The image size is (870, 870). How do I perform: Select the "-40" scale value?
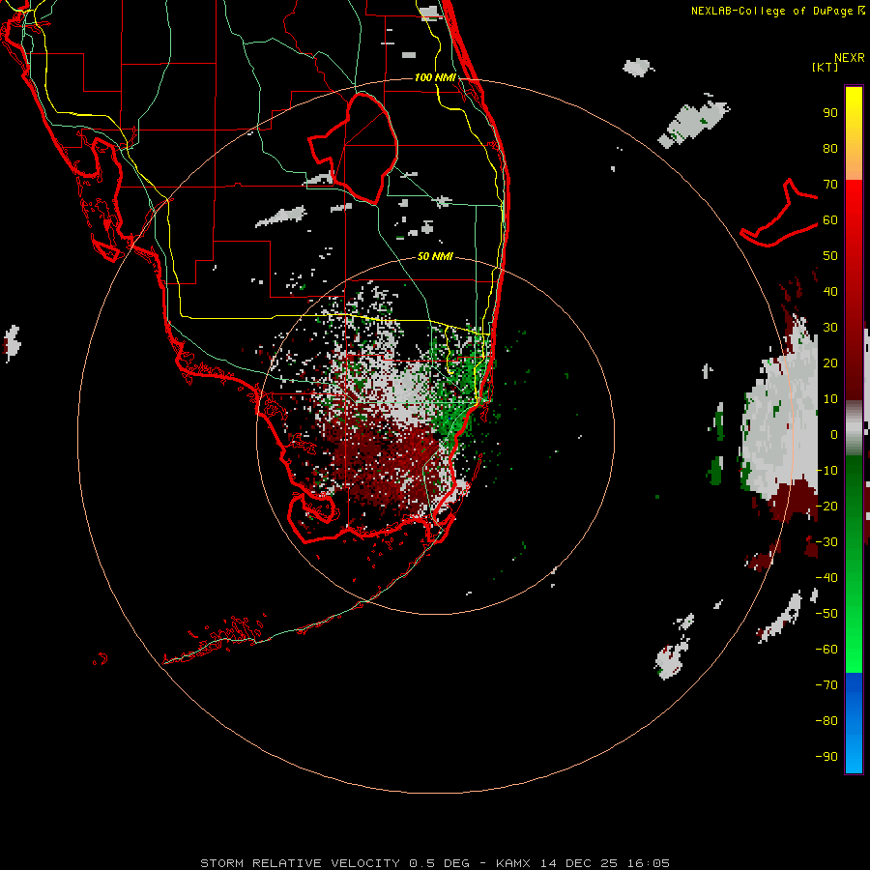click(826, 578)
